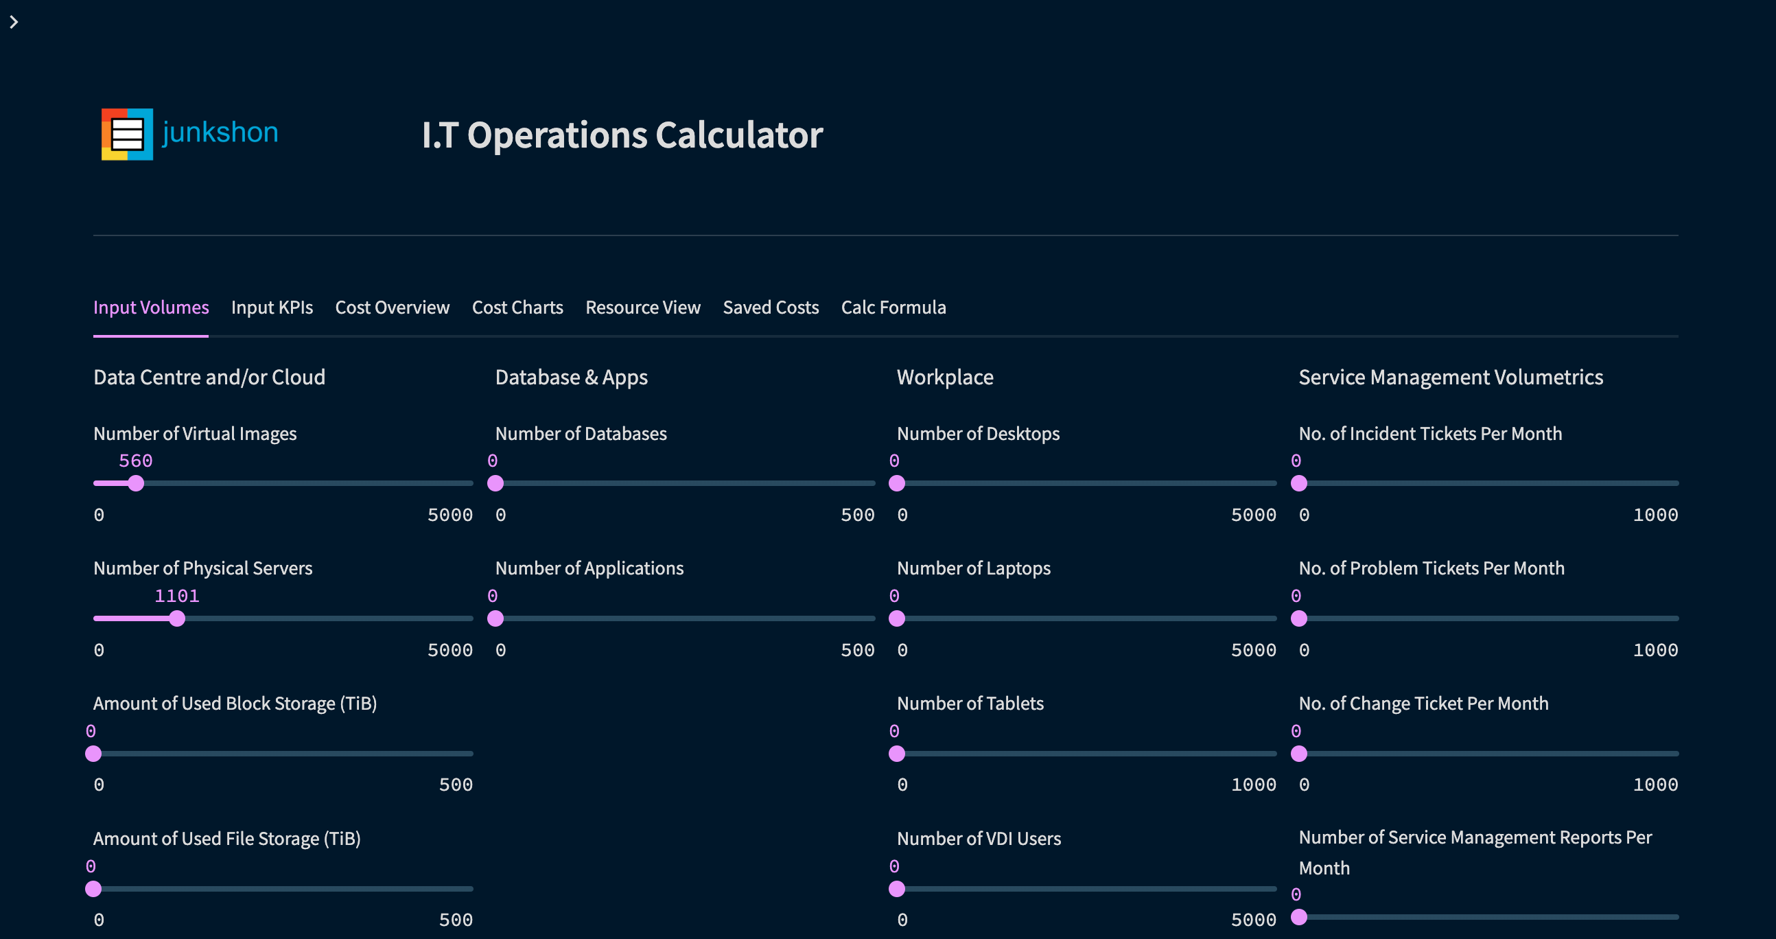Click the Number of Tablets slider knob
Image resolution: width=1776 pixels, height=939 pixels.
tap(896, 754)
